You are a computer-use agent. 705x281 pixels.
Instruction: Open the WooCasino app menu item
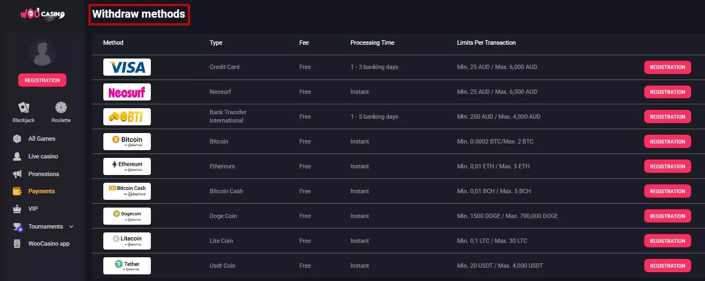49,243
